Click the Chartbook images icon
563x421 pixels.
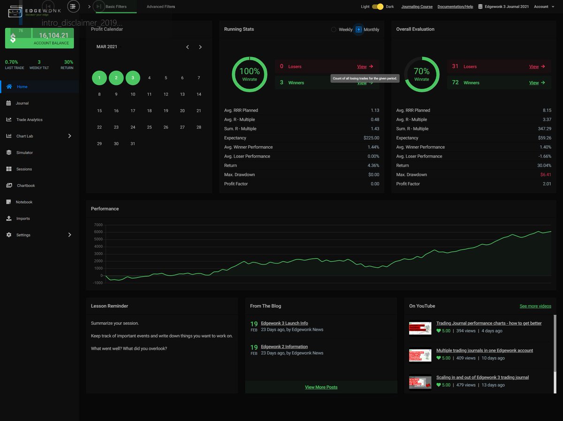click(x=9, y=186)
